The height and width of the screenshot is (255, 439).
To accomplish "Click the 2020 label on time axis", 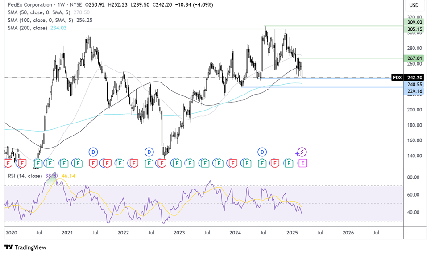I will [12, 233].
